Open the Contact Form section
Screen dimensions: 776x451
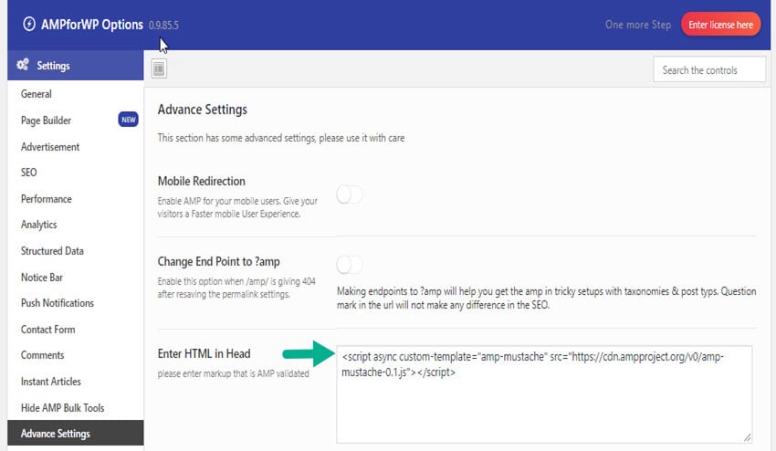click(x=48, y=330)
